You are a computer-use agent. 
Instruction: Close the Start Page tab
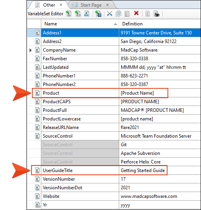pyautogui.click(x=108, y=5)
